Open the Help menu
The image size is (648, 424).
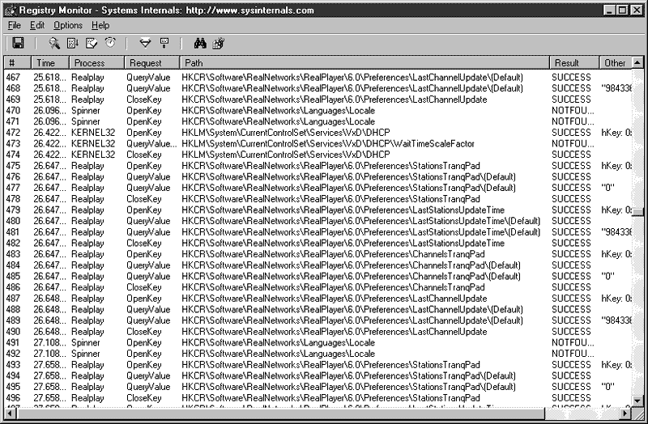point(100,26)
